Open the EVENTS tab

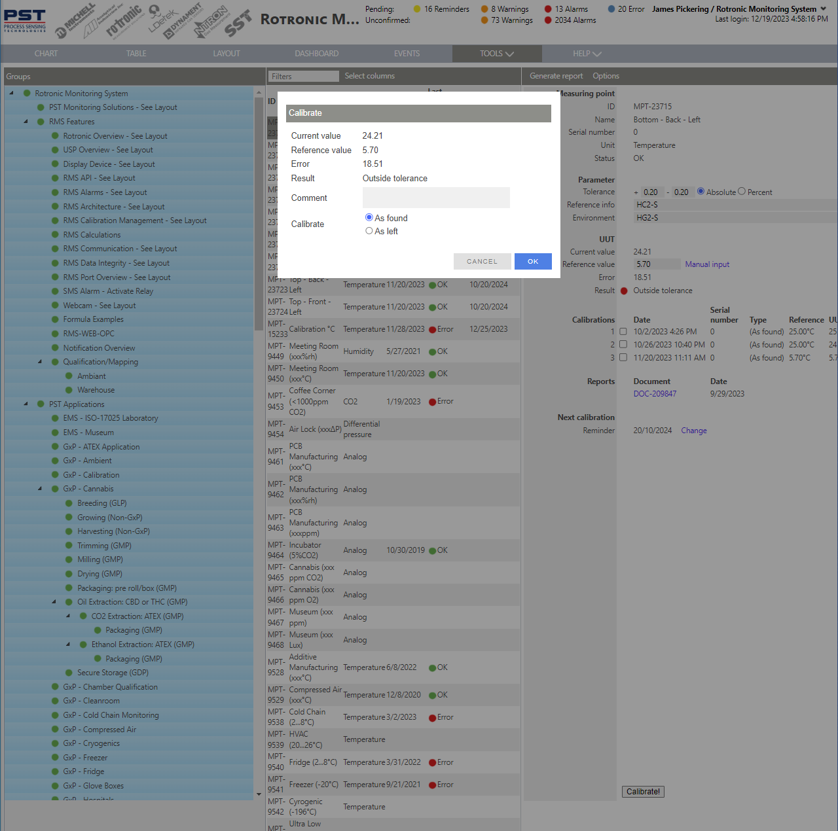pyautogui.click(x=407, y=54)
